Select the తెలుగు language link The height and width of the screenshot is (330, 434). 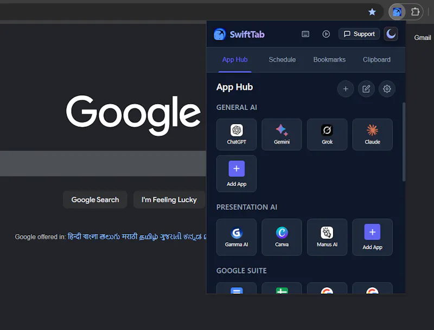(x=110, y=237)
